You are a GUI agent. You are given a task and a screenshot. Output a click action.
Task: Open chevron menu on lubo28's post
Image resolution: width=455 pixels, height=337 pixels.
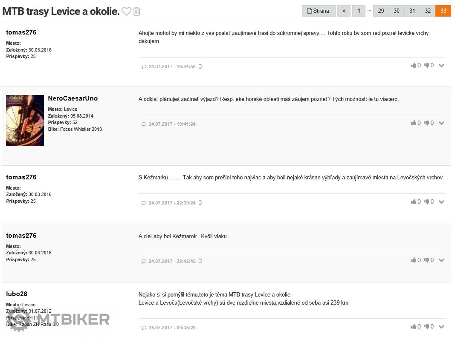441,327
